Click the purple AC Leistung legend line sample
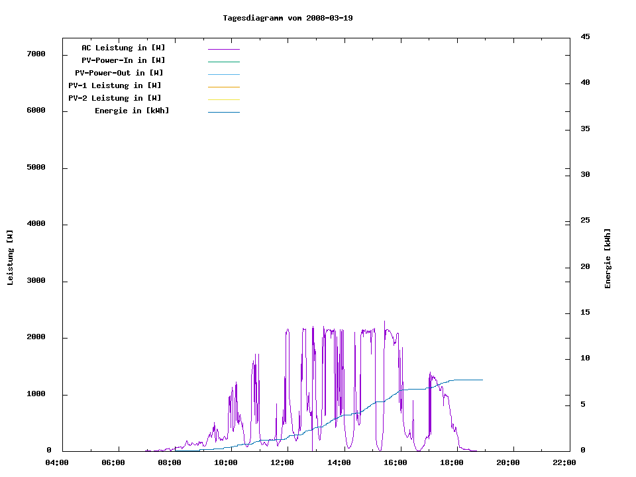 (223, 49)
